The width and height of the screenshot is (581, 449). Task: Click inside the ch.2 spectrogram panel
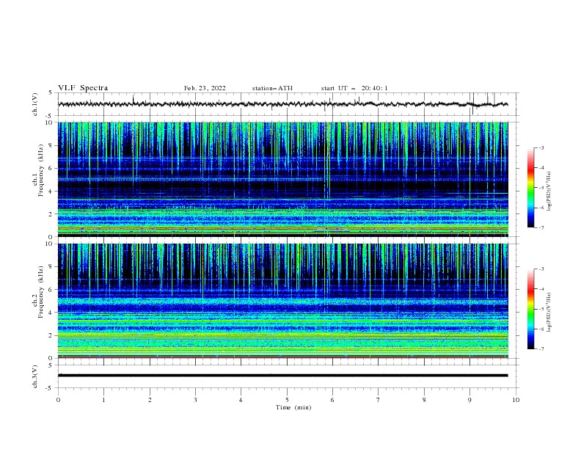[282, 301]
